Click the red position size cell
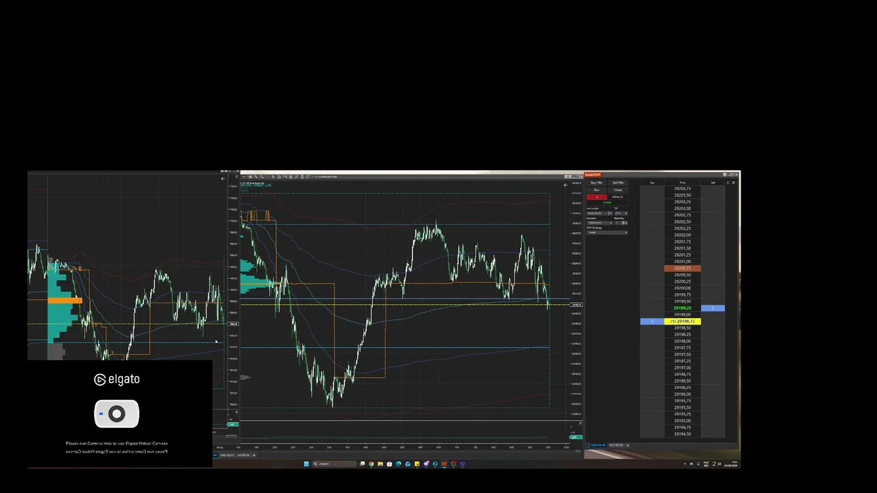The width and height of the screenshot is (877, 493). coord(597,197)
